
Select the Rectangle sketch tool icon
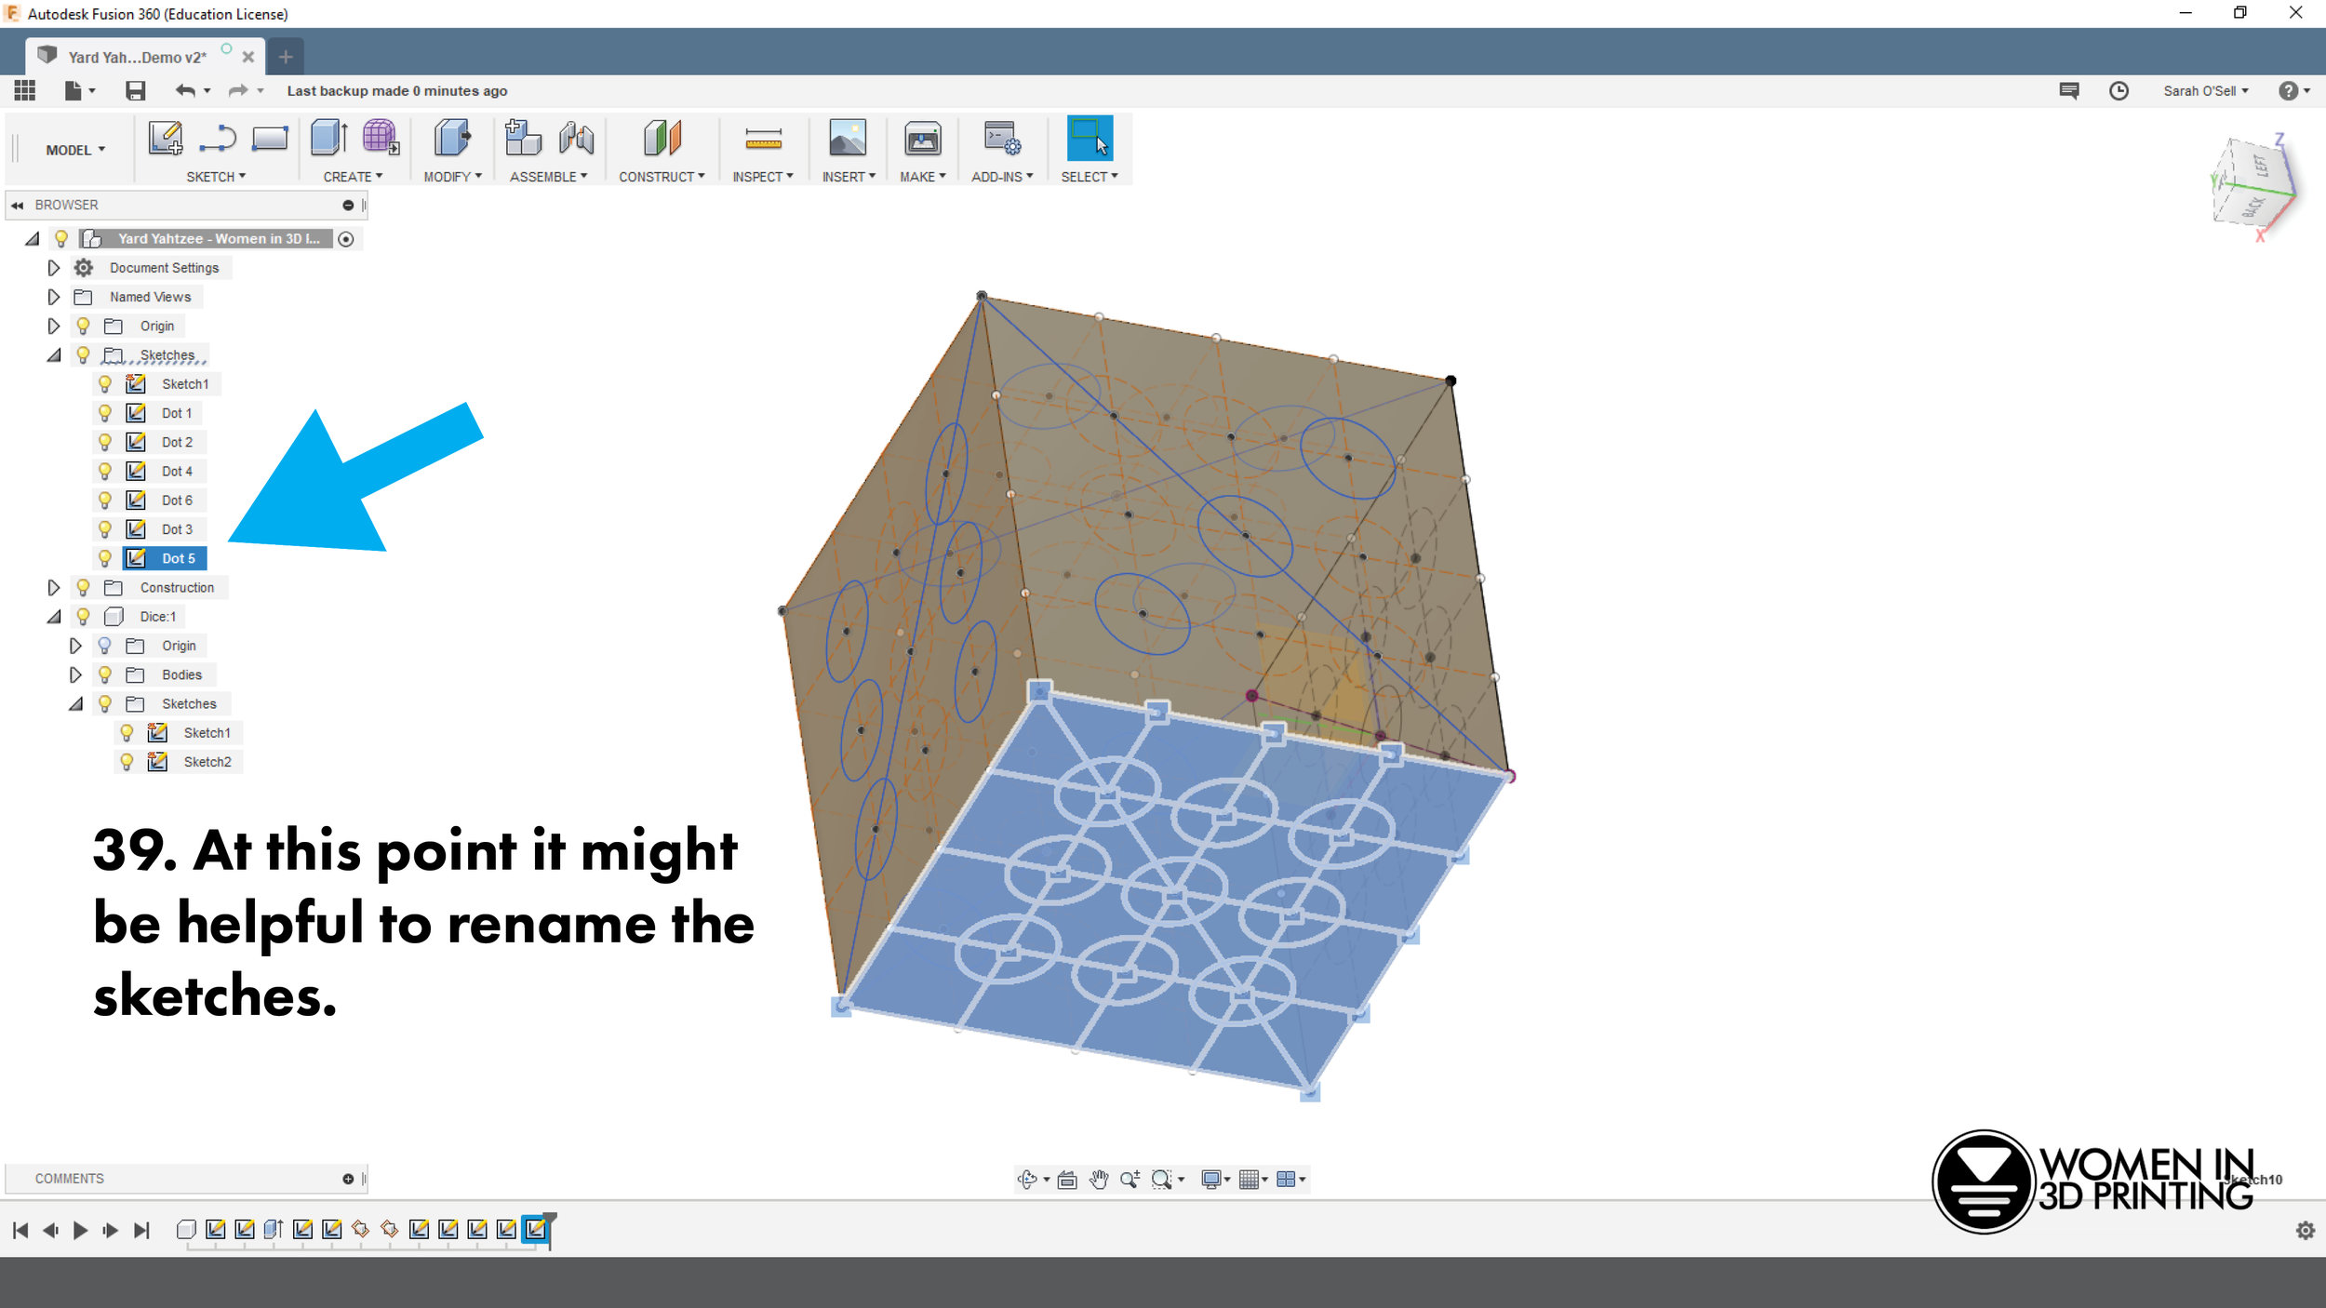coord(270,139)
